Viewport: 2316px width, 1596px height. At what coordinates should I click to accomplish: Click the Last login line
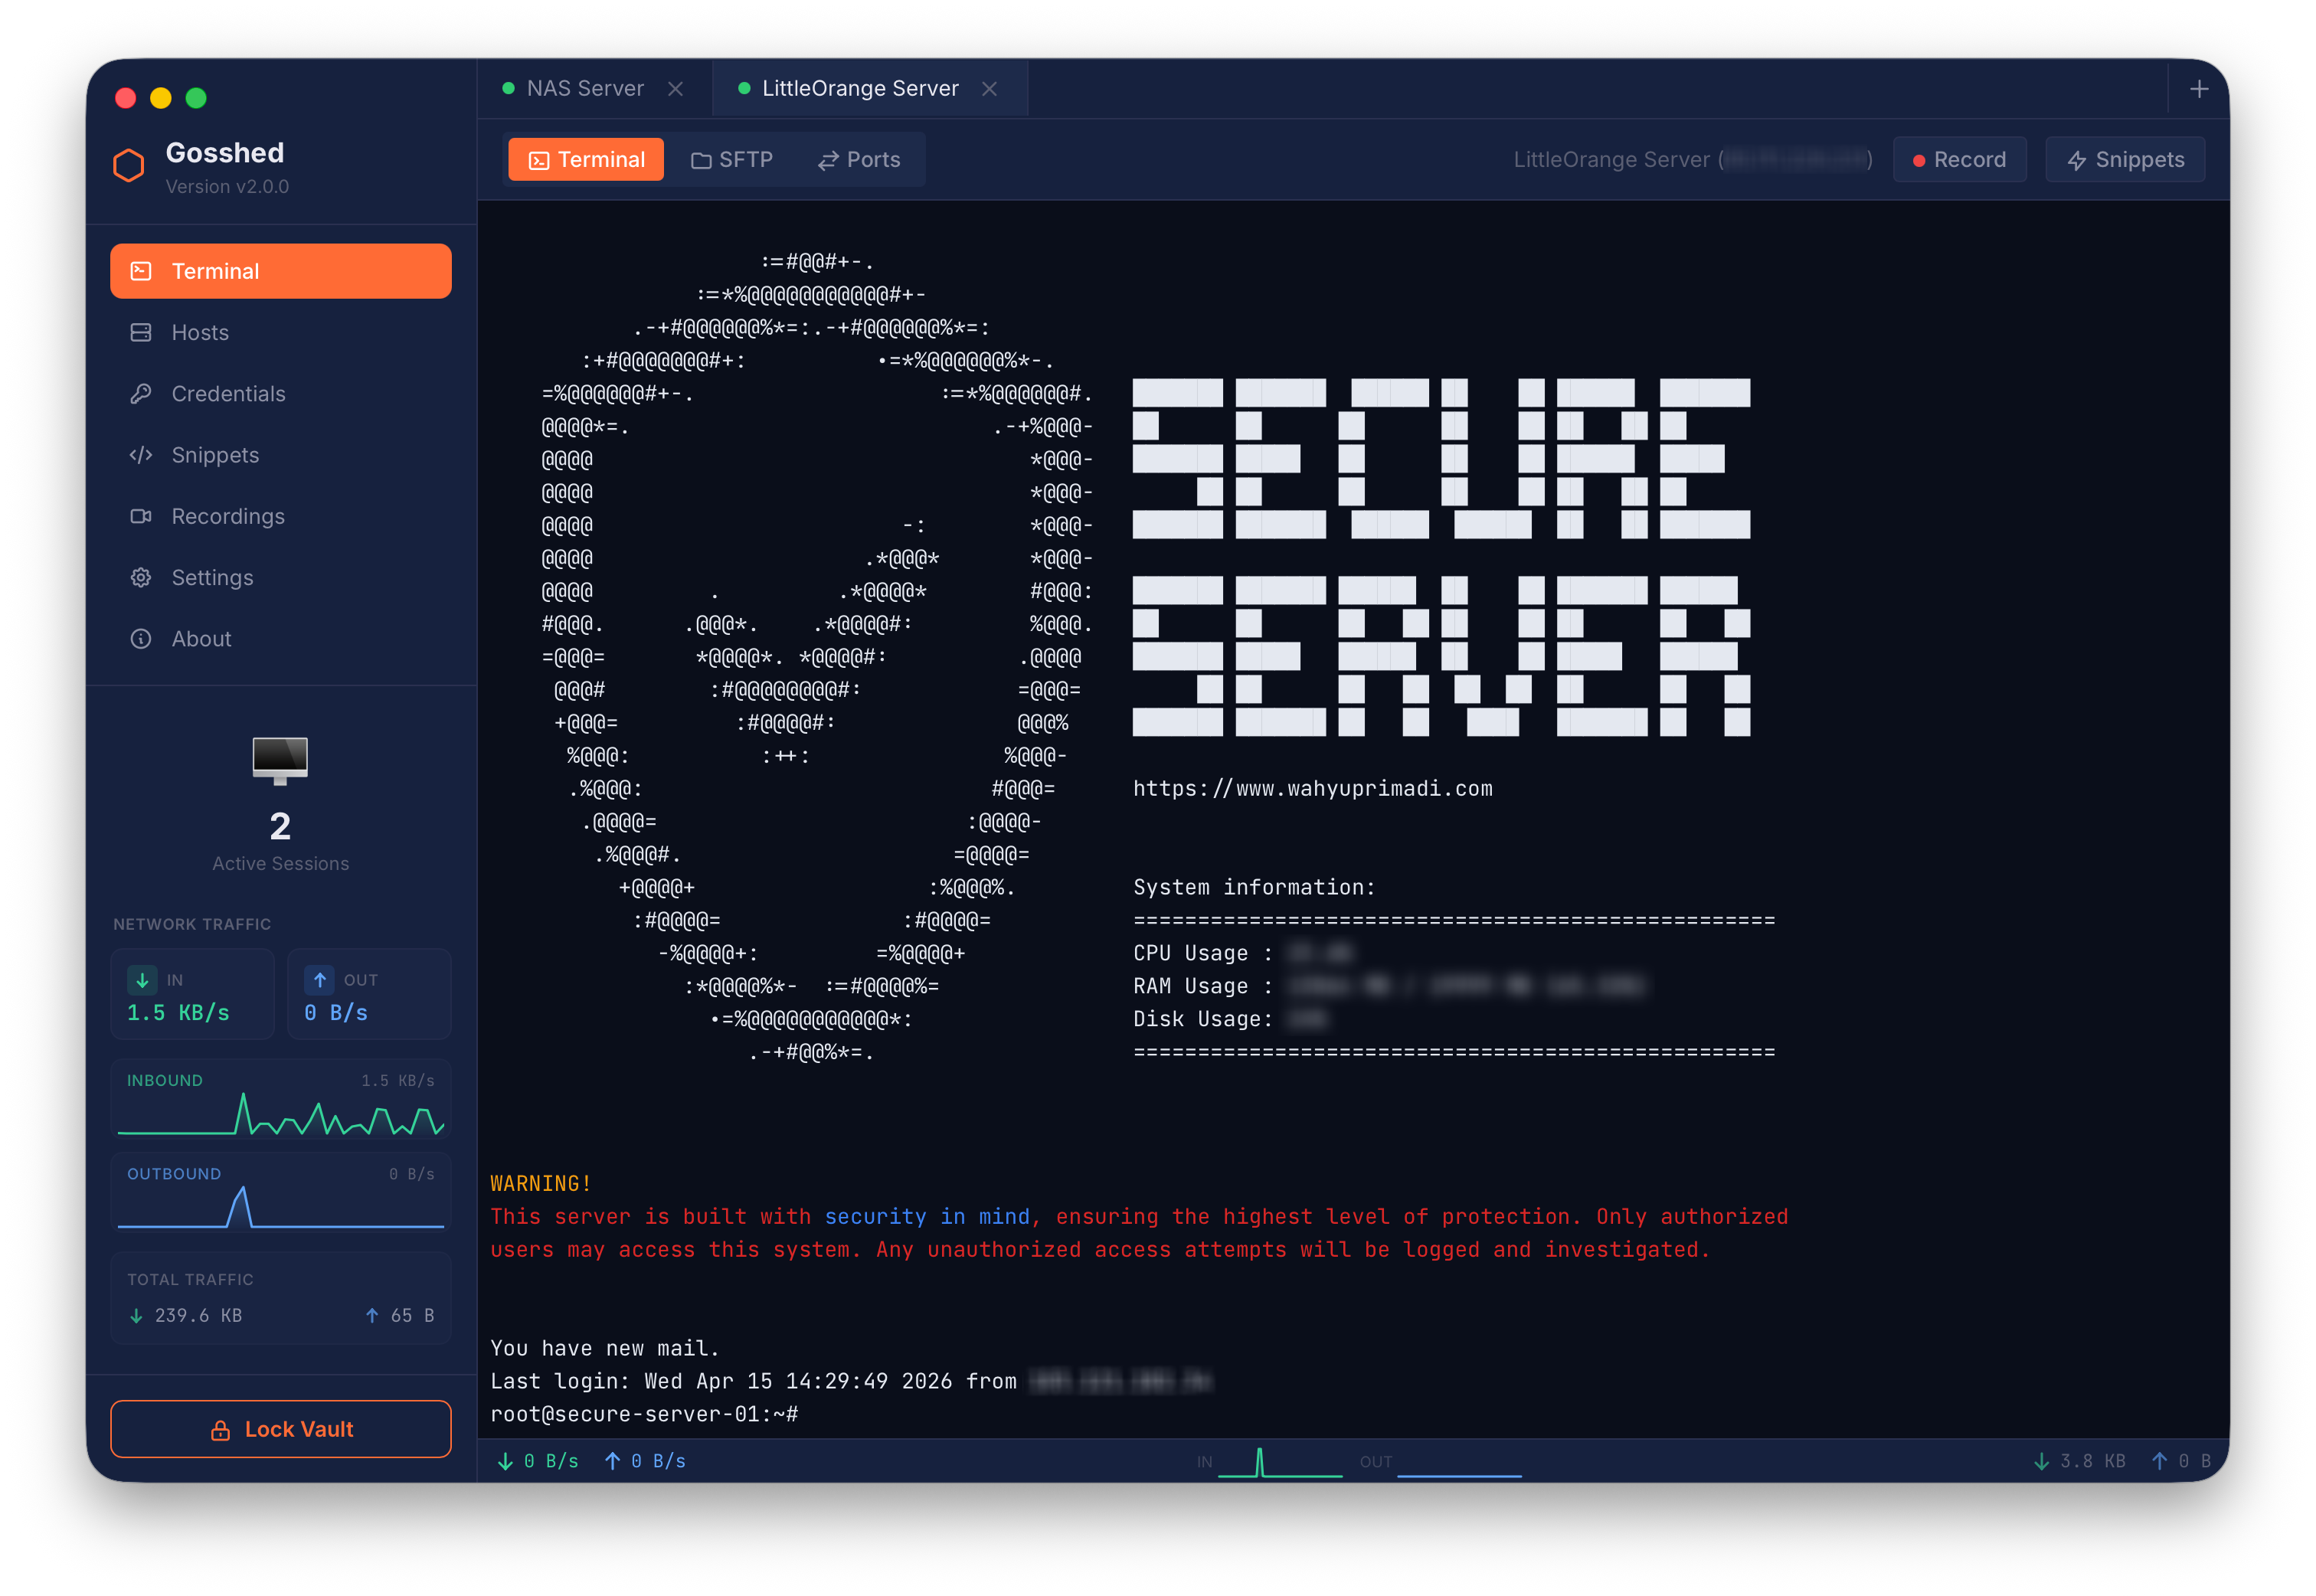(850, 1381)
